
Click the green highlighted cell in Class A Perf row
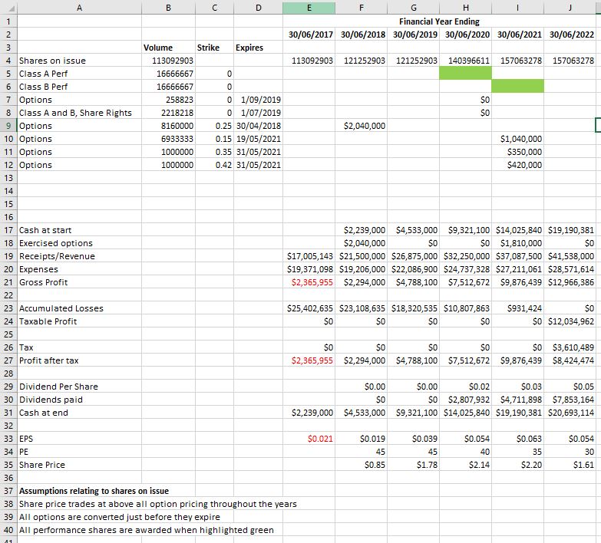click(465, 73)
